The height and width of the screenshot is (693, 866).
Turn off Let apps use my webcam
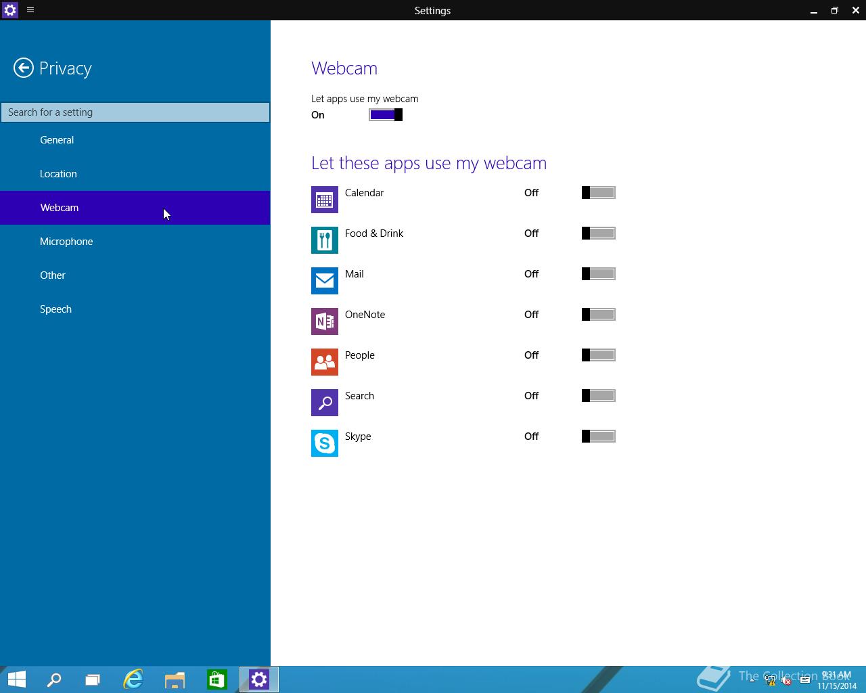(x=386, y=115)
